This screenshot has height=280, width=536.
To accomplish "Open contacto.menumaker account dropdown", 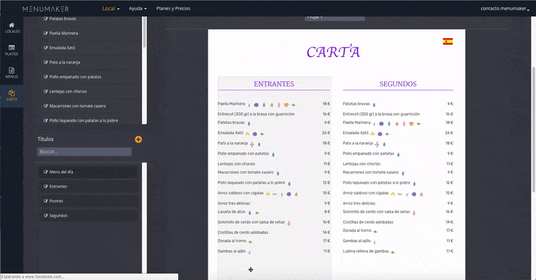I will 505,9.
